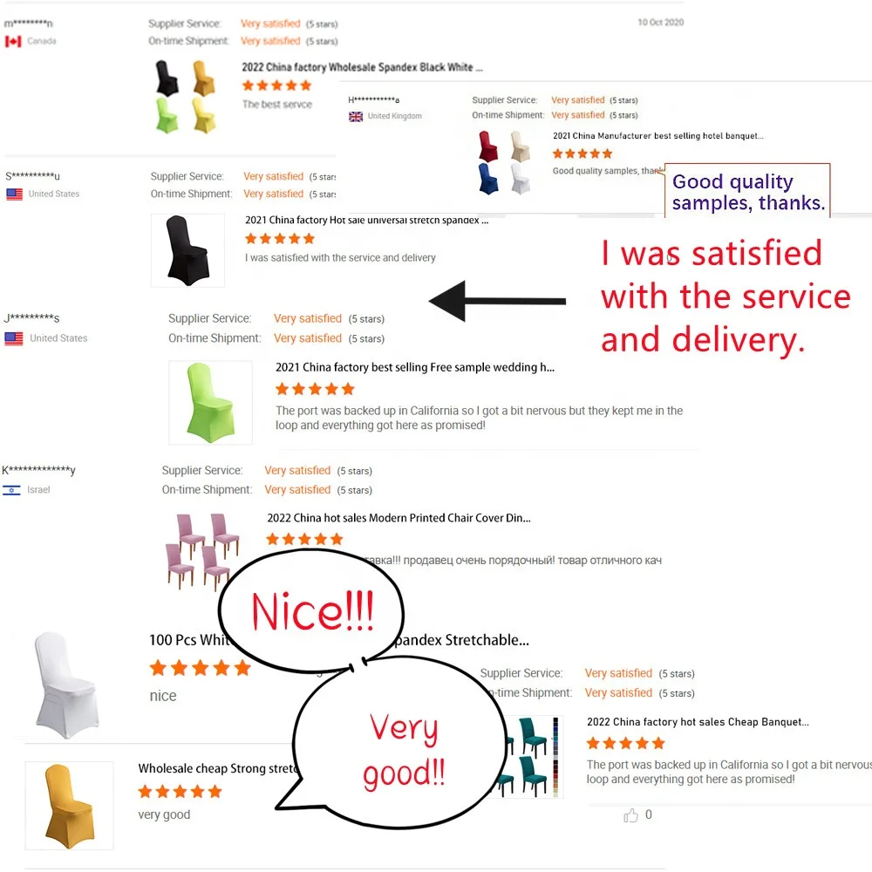Click the thumbs-up like icon

(630, 815)
